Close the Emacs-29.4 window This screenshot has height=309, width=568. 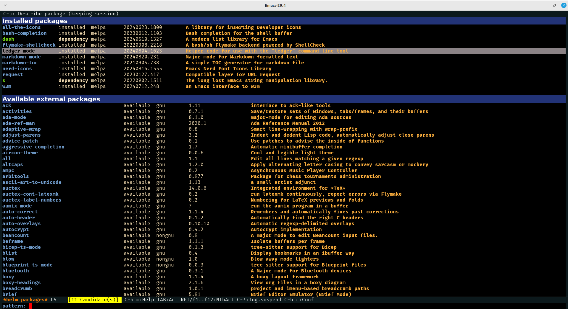(x=564, y=5)
